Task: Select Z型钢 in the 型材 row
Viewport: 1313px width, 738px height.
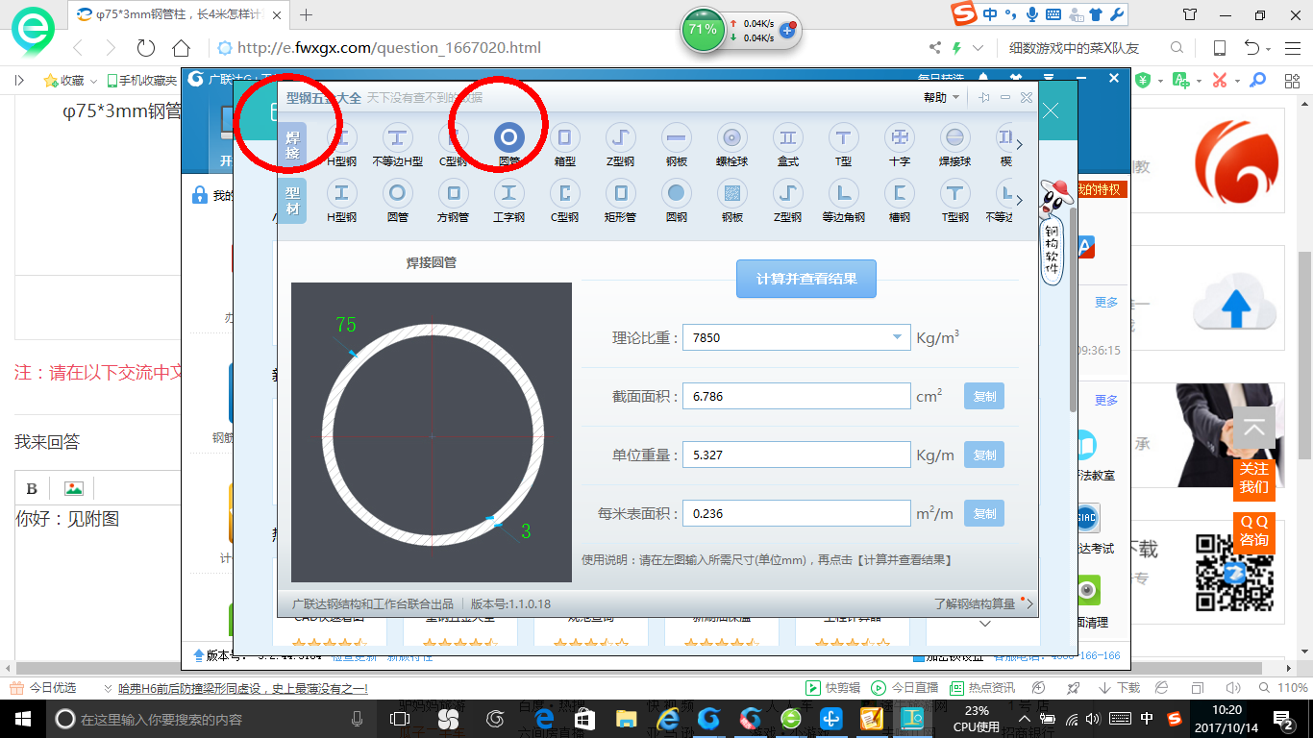Action: pyautogui.click(x=788, y=201)
